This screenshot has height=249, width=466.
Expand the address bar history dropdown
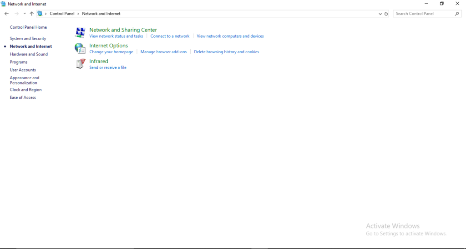click(x=380, y=14)
